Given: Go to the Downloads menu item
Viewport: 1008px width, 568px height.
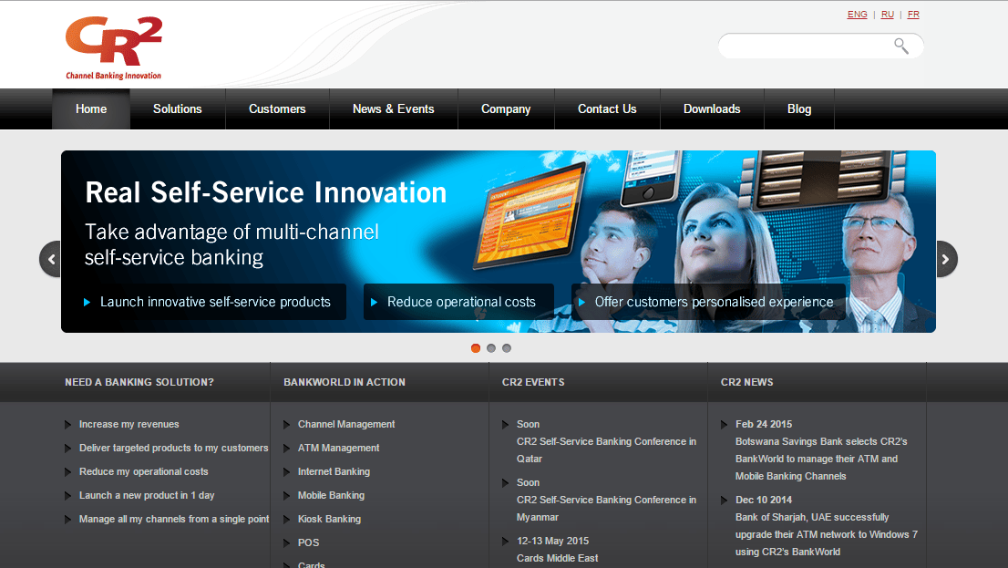Looking at the screenshot, I should 712,109.
